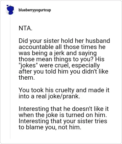Image resolution: width=122 pixels, height=144 pixels.
Task: Open blueberryyogurtcup's user profile
Action: (35, 10)
